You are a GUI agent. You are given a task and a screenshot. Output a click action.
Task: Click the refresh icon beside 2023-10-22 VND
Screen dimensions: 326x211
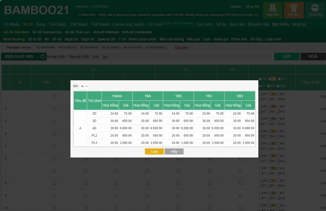(42, 57)
